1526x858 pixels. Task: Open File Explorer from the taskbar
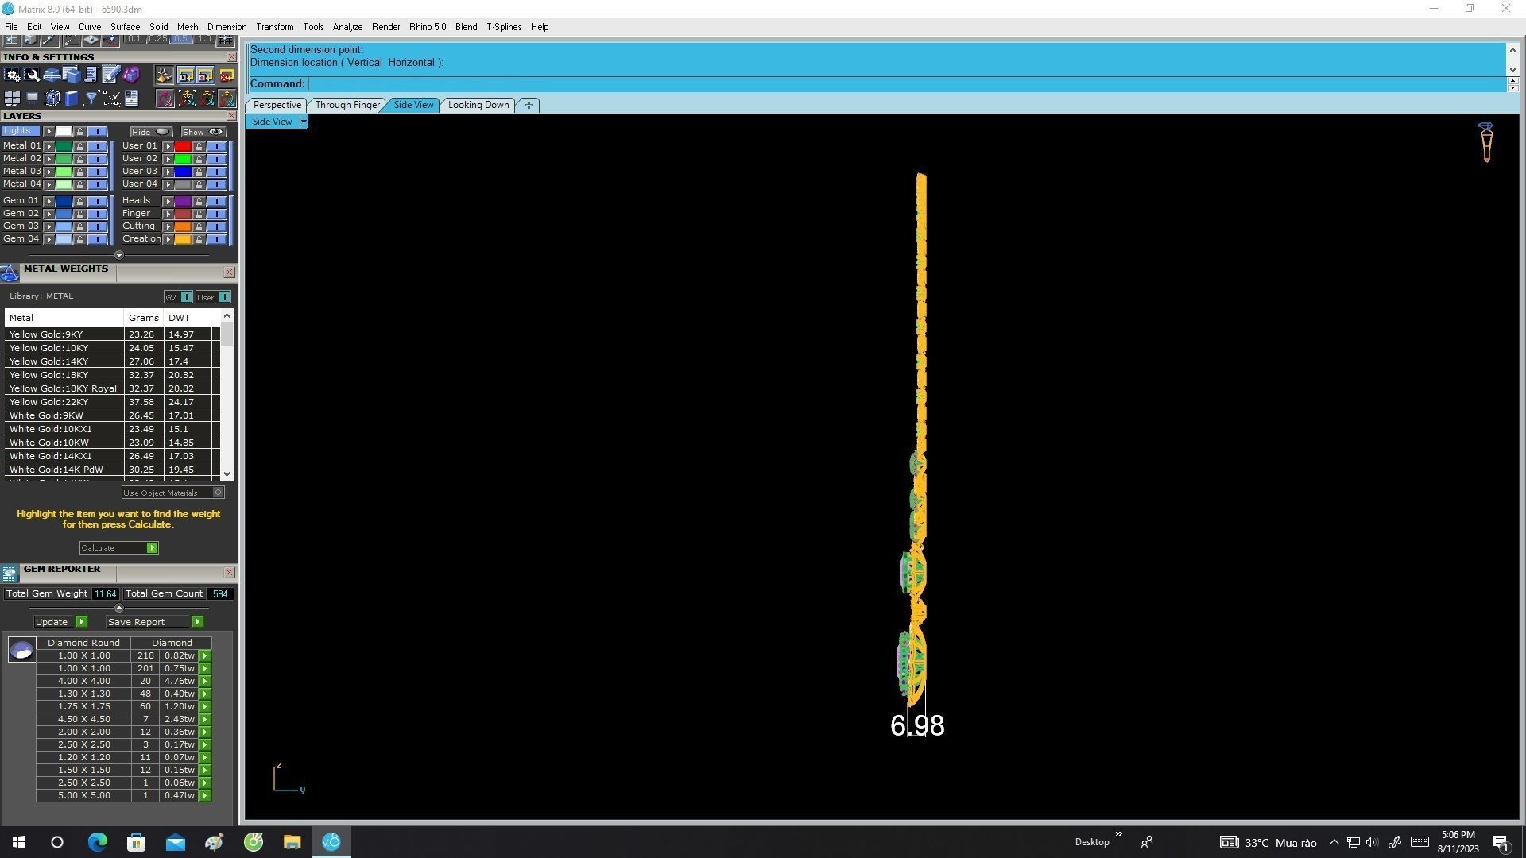[x=292, y=842]
